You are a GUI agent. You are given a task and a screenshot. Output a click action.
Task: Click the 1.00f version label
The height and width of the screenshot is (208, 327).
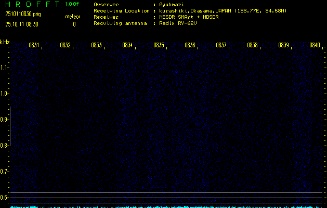point(72,4)
